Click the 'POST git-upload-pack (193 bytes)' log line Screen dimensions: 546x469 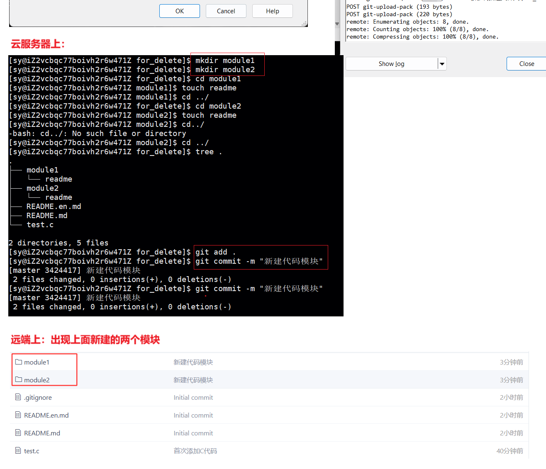[399, 7]
